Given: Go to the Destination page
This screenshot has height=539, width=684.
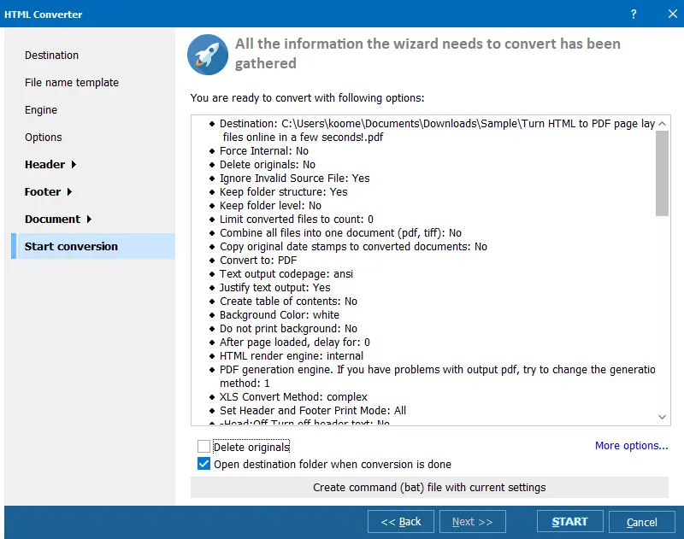Looking at the screenshot, I should pyautogui.click(x=51, y=56).
